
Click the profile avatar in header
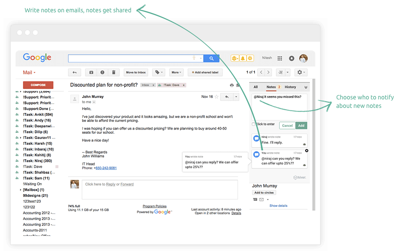[x=303, y=59]
